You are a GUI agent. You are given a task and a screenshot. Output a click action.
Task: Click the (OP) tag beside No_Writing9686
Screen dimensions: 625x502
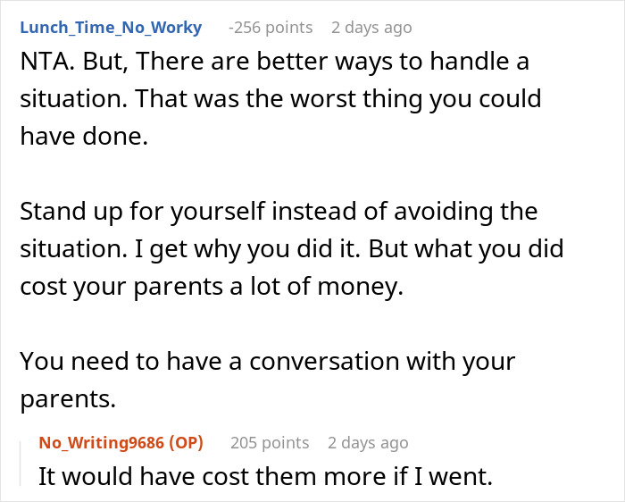point(186,442)
